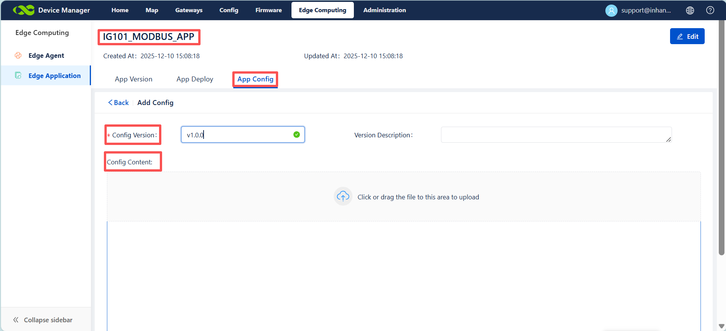
Task: Click the Collapse sidebar double-chevron icon
Action: 16,320
